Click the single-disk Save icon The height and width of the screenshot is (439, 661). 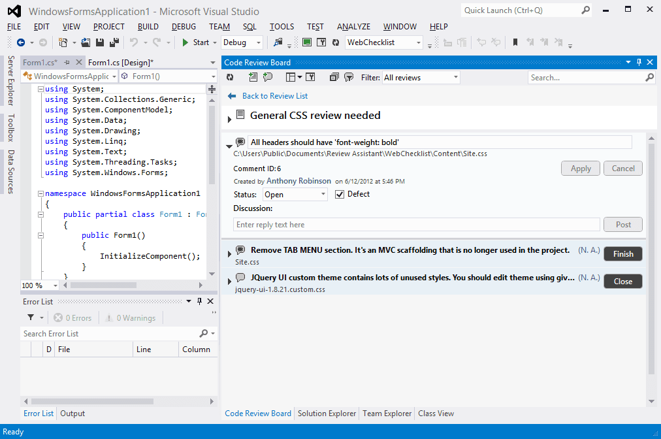[100, 42]
